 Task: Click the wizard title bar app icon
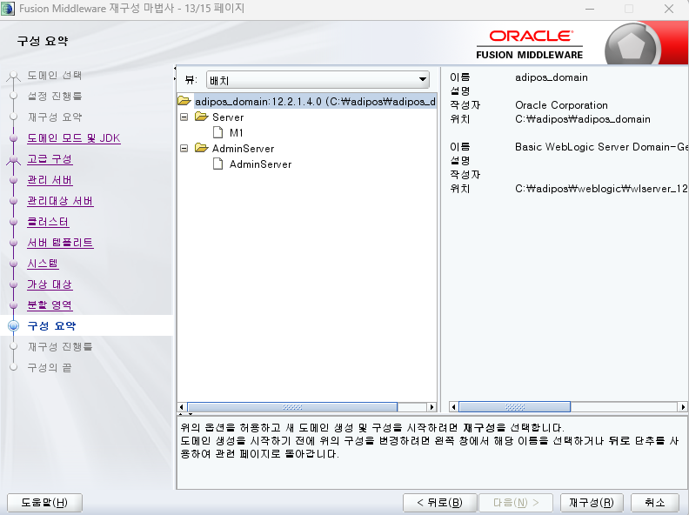(x=8, y=9)
